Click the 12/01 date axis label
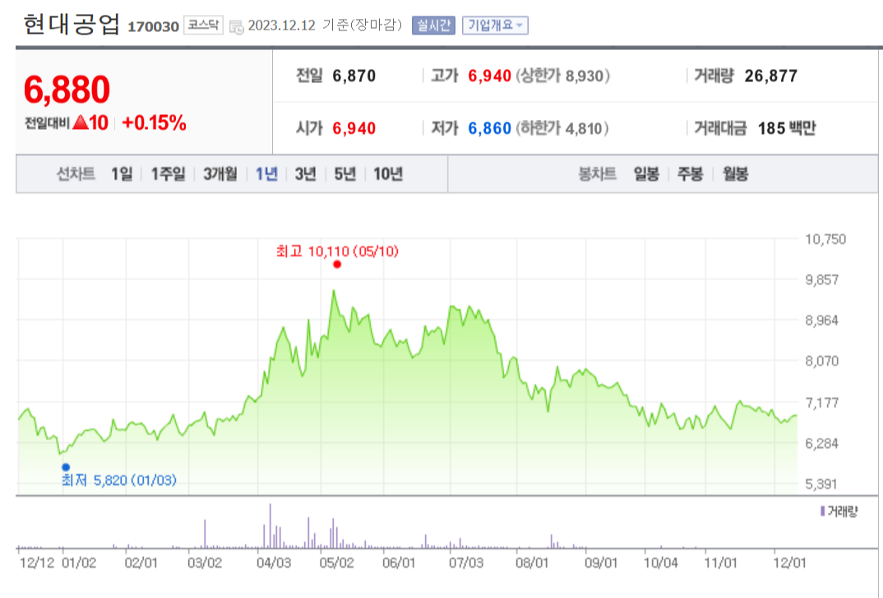Screen dimensions: 883x598 [789, 563]
